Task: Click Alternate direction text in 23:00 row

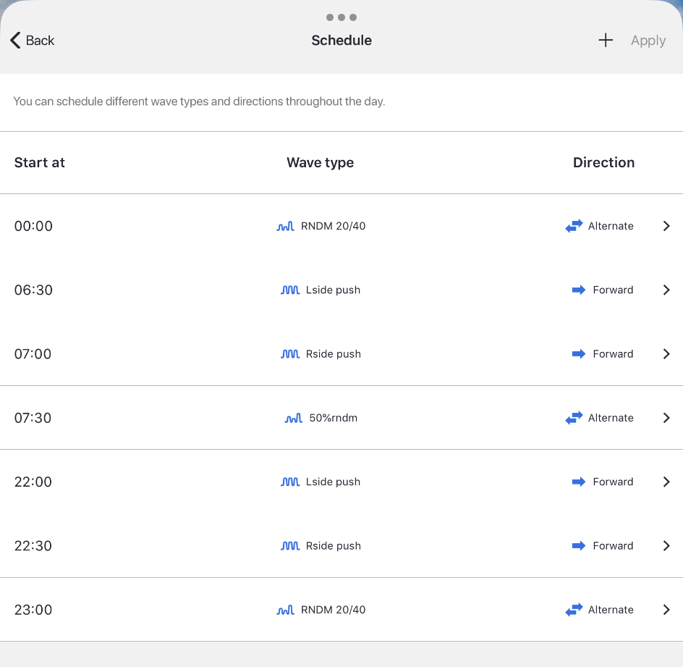Action: coord(611,610)
